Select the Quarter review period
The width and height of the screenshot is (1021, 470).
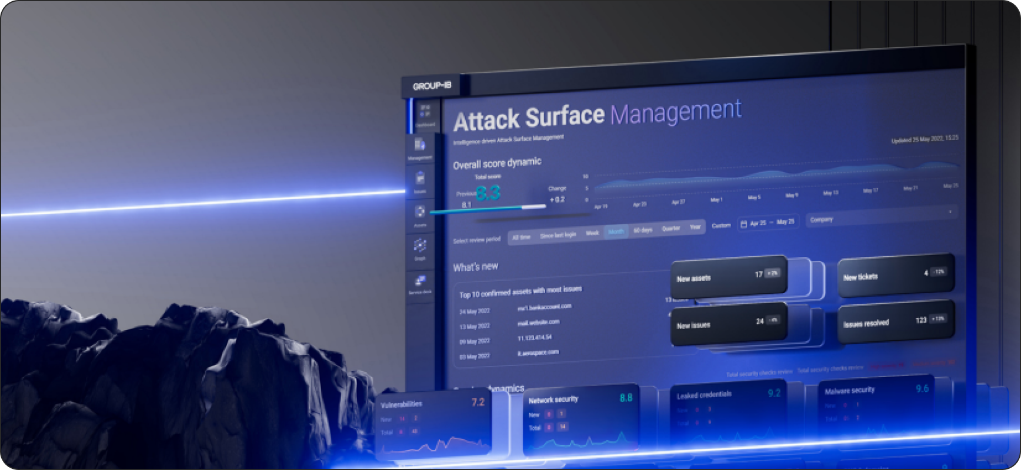pyautogui.click(x=671, y=228)
